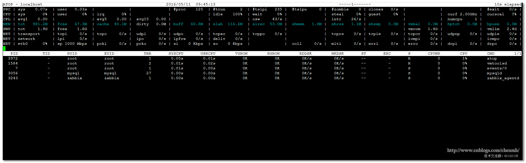Click the vmlim value 2.4G
Viewport: 526px width, 163px height.
(x=512, y=29)
